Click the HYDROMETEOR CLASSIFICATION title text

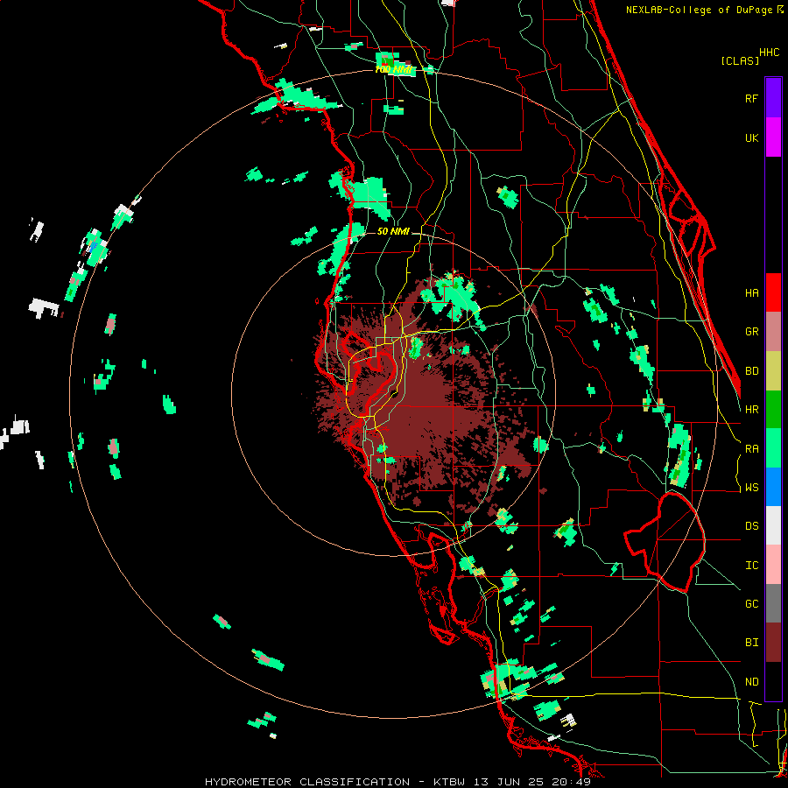[x=307, y=782]
